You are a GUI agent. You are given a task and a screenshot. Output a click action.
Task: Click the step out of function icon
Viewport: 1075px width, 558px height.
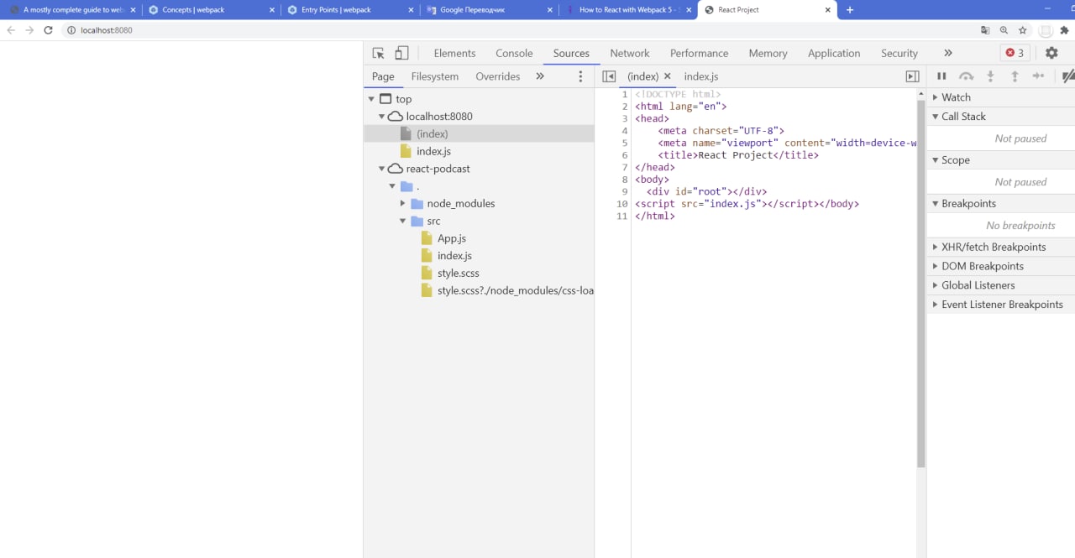[x=1015, y=76]
